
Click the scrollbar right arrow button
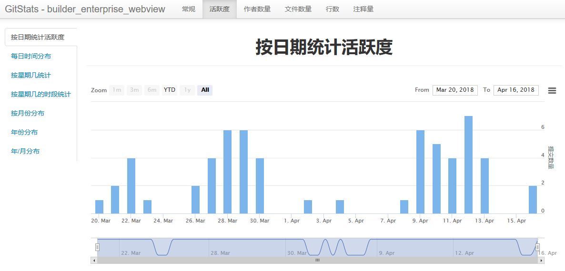541,261
